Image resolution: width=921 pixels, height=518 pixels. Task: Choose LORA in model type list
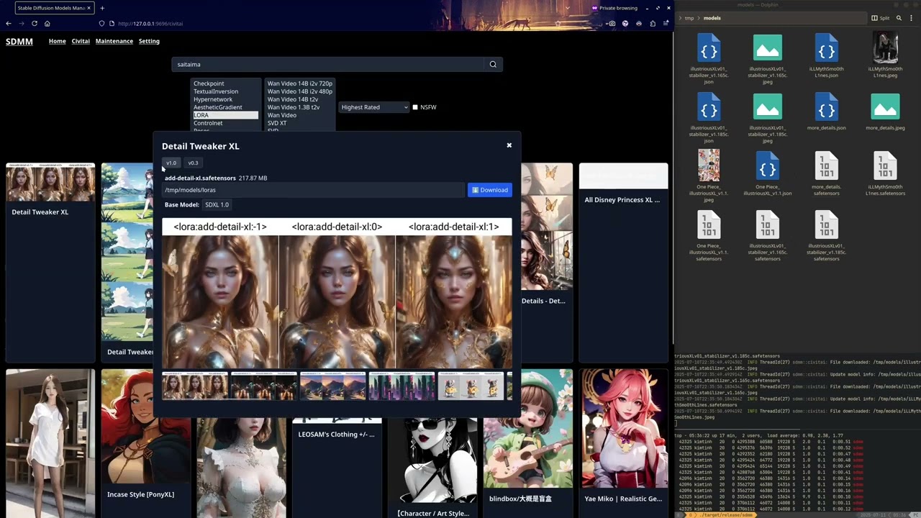tap(224, 115)
